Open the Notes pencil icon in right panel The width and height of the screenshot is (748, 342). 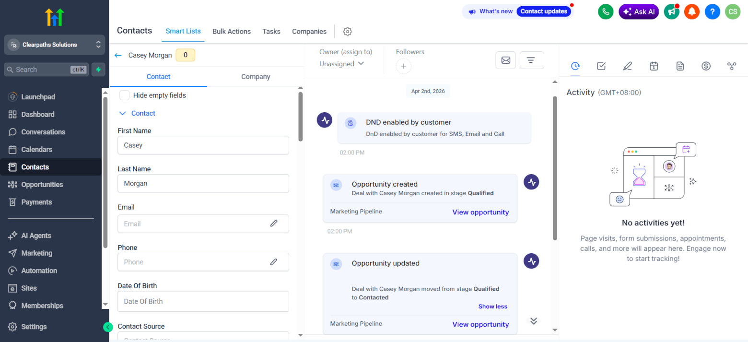coord(627,66)
